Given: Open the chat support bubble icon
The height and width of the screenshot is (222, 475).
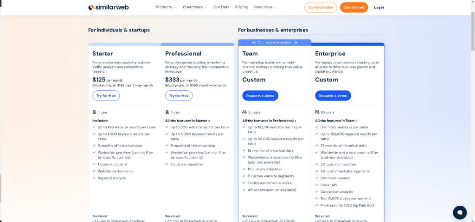Looking at the screenshot, I should 460,212.
